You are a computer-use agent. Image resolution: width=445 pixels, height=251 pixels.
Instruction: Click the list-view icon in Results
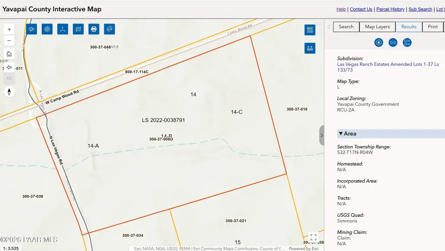[x=407, y=43]
